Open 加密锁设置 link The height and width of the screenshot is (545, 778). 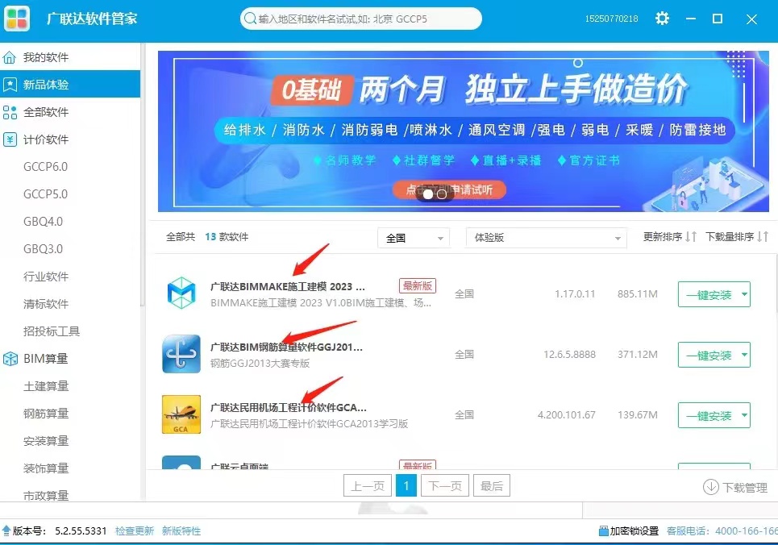(x=634, y=531)
